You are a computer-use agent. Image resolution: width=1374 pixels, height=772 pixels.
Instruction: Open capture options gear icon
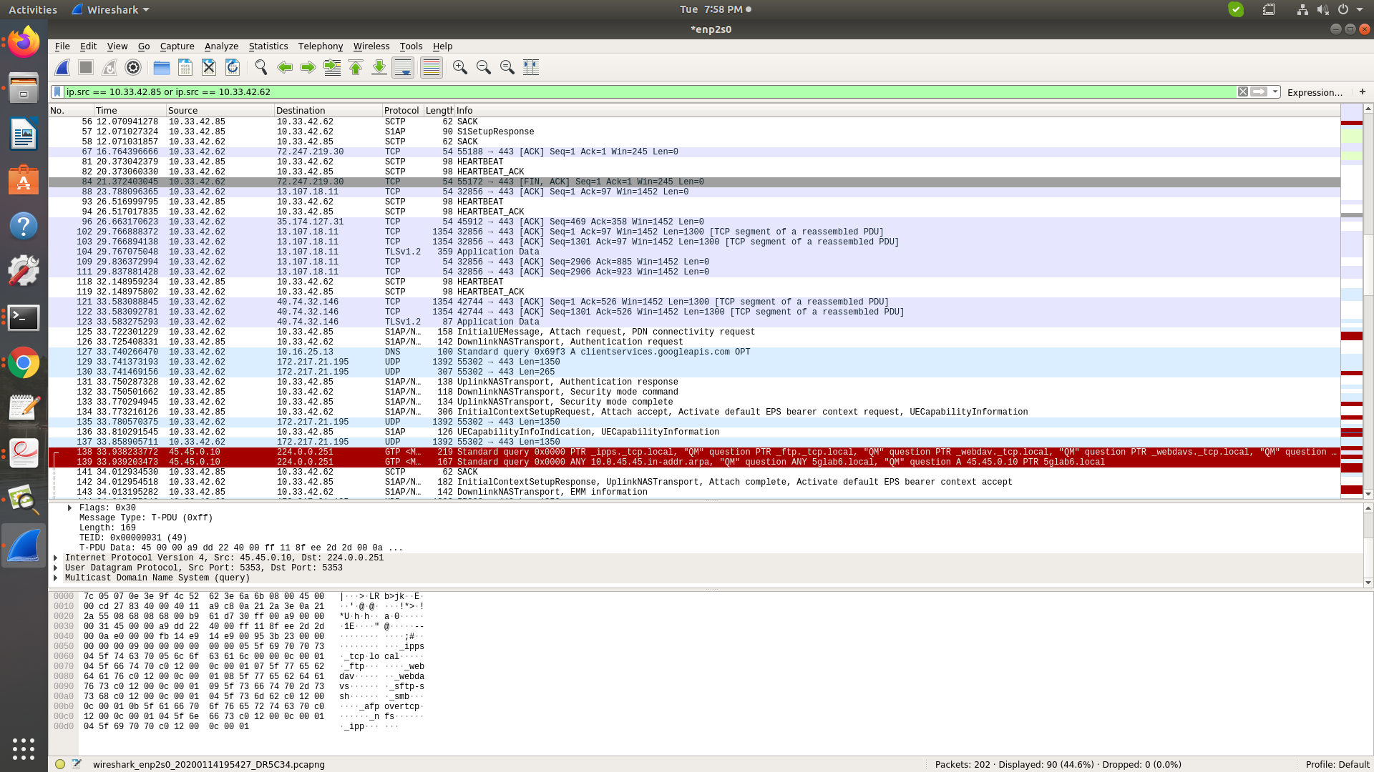pos(133,67)
